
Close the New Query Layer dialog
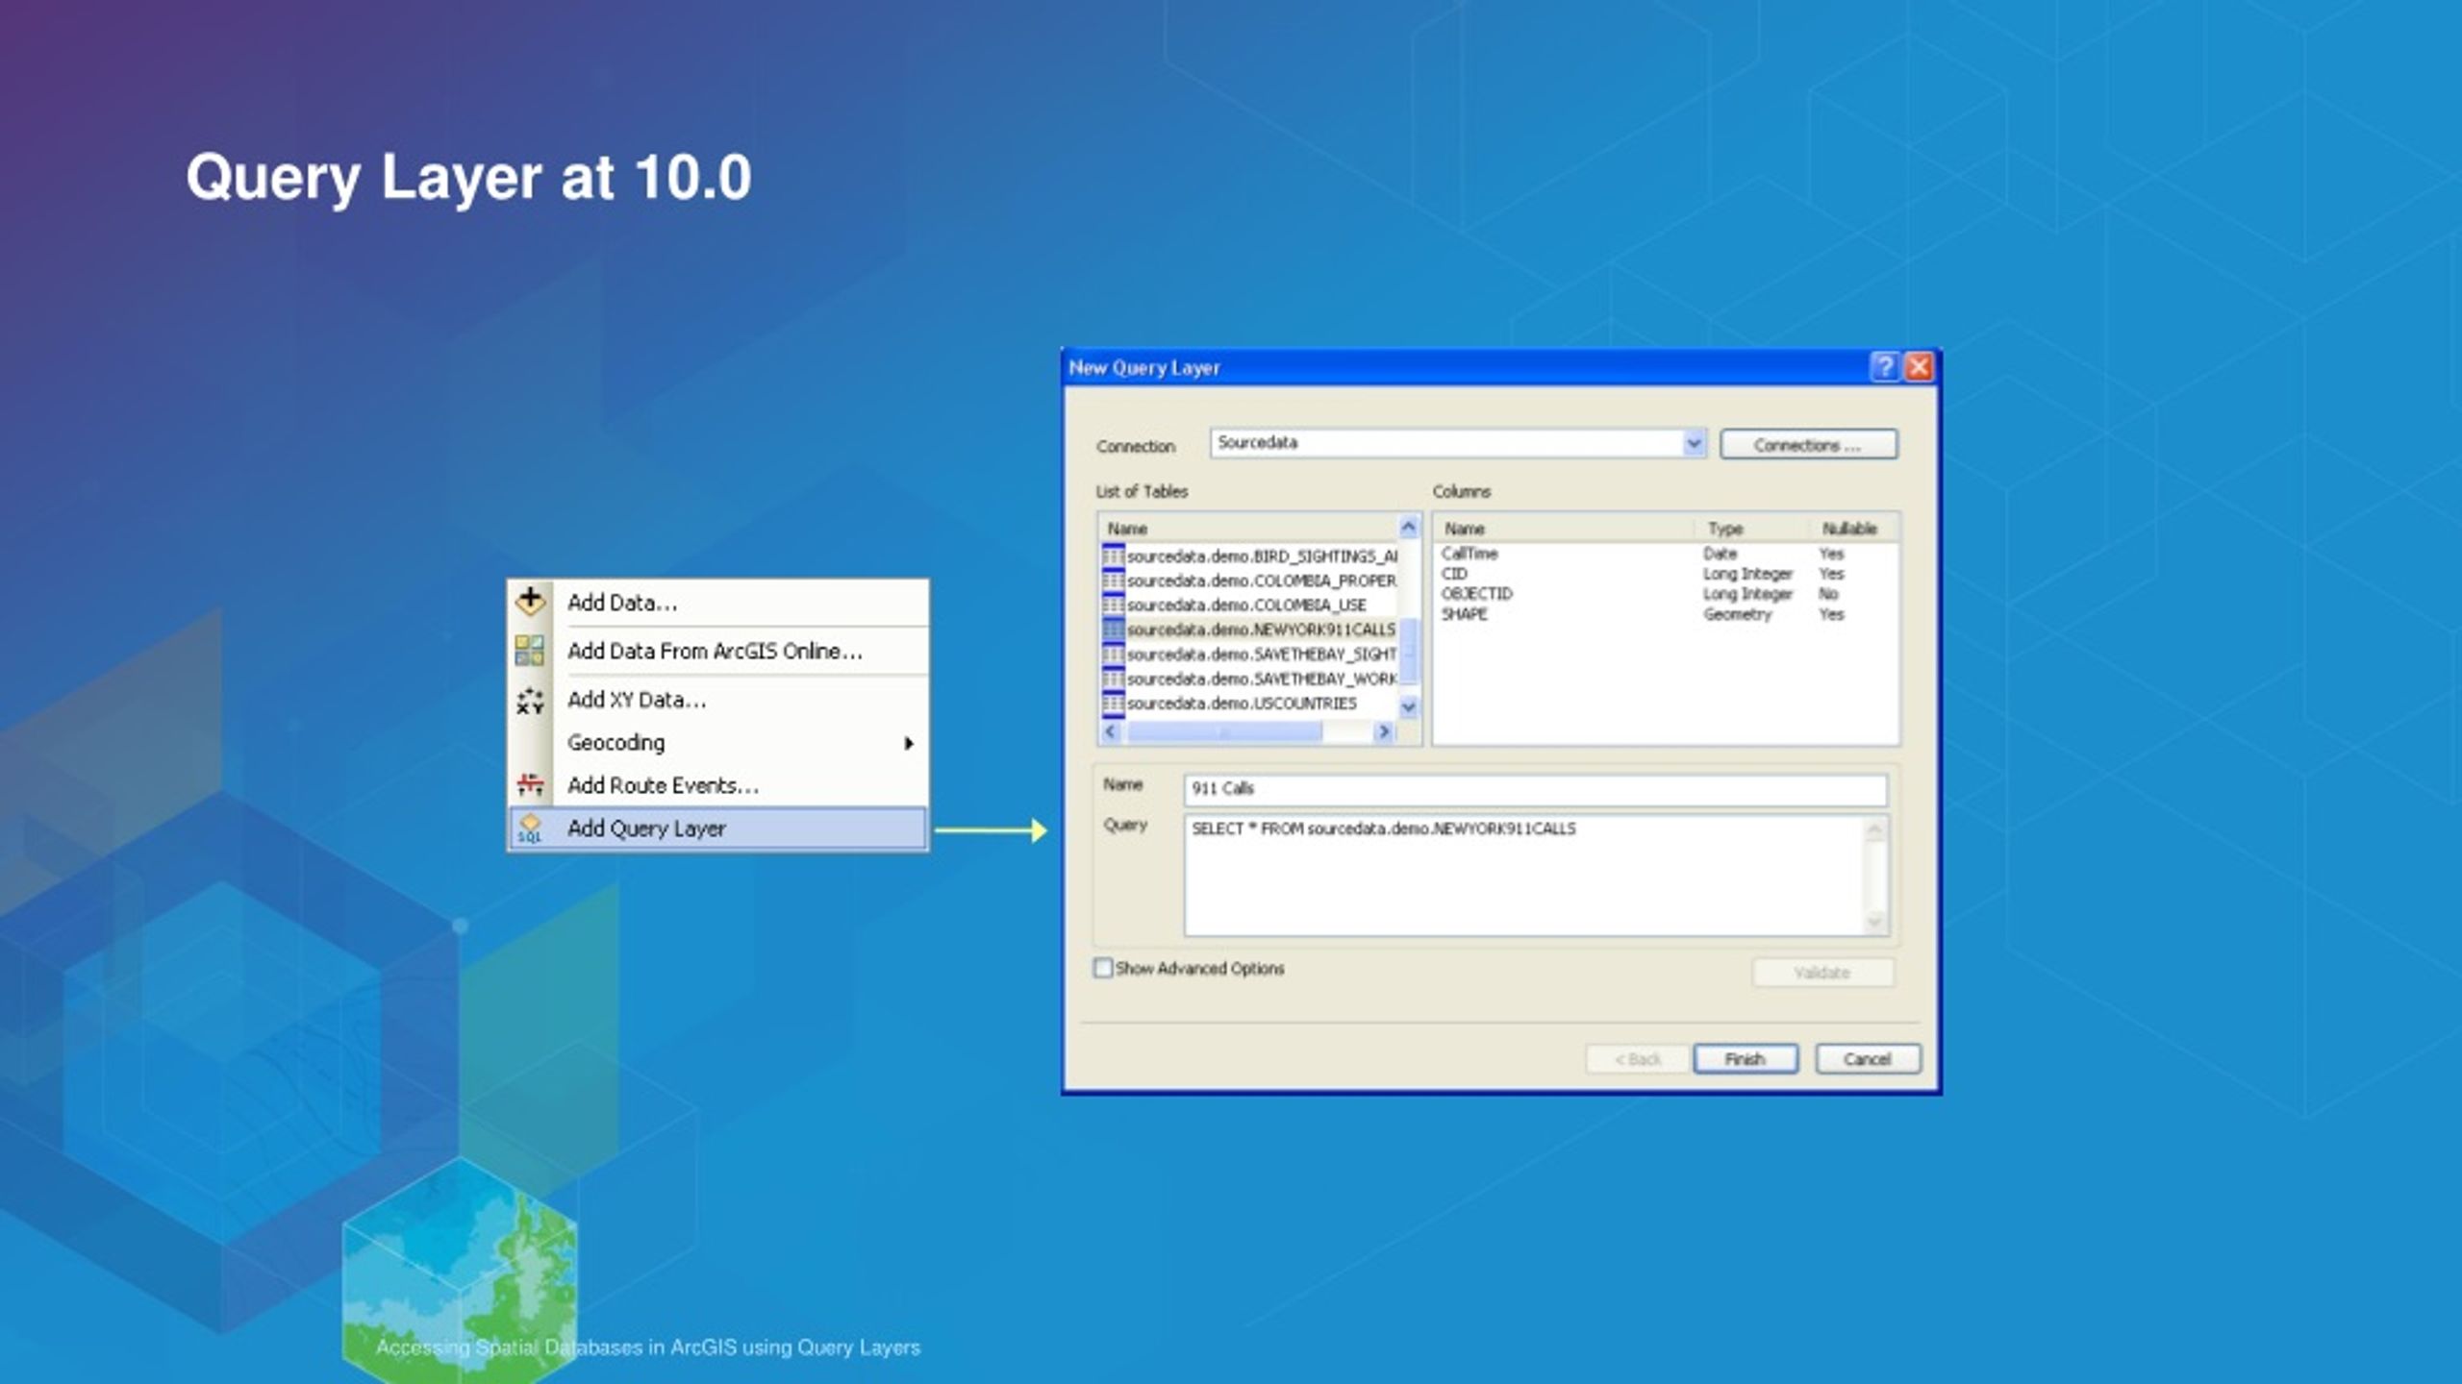[x=1920, y=367]
